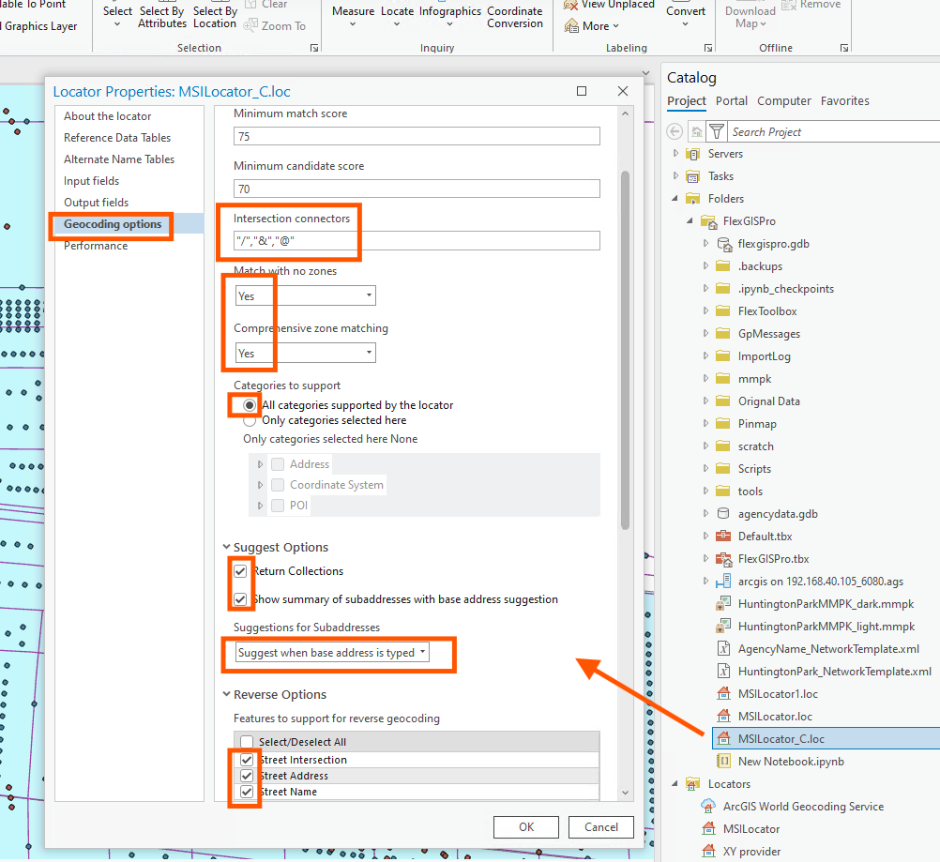Click the scroll-up arrow in the dialog
Viewport: 940px width, 862px height.
coord(626,113)
